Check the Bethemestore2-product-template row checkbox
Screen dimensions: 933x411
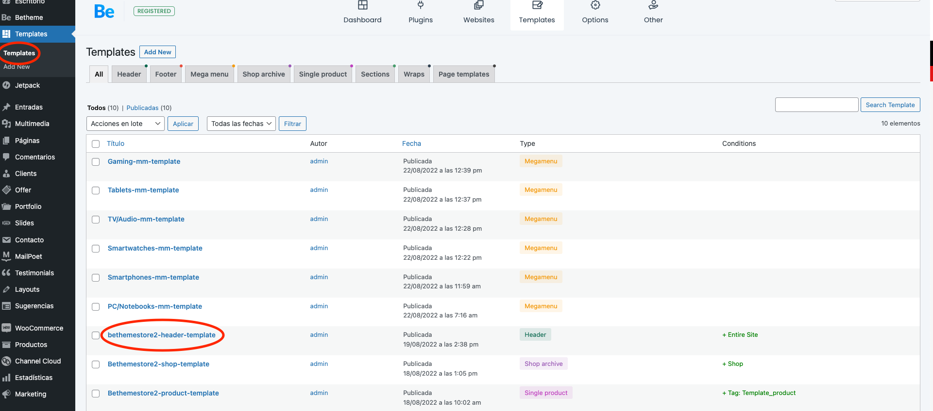click(x=96, y=394)
